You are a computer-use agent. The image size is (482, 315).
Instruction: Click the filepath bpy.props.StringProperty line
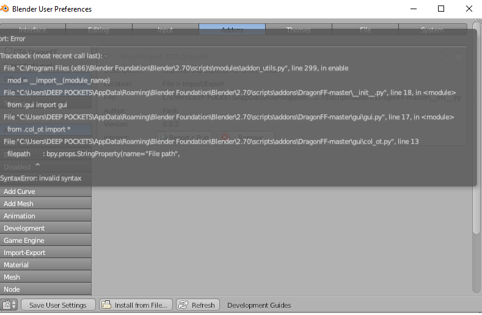pyautogui.click(x=93, y=154)
